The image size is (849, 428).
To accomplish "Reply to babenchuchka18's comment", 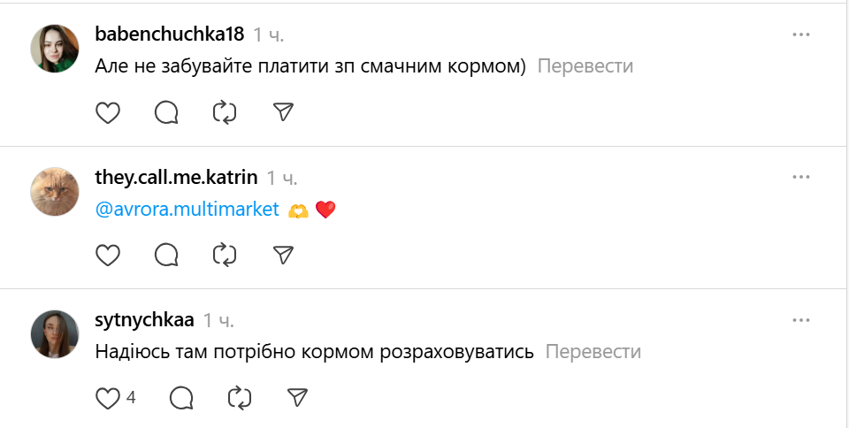I will click(x=166, y=112).
